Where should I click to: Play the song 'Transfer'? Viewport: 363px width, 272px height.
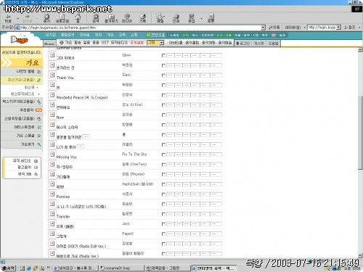pyautogui.click(x=52, y=213)
